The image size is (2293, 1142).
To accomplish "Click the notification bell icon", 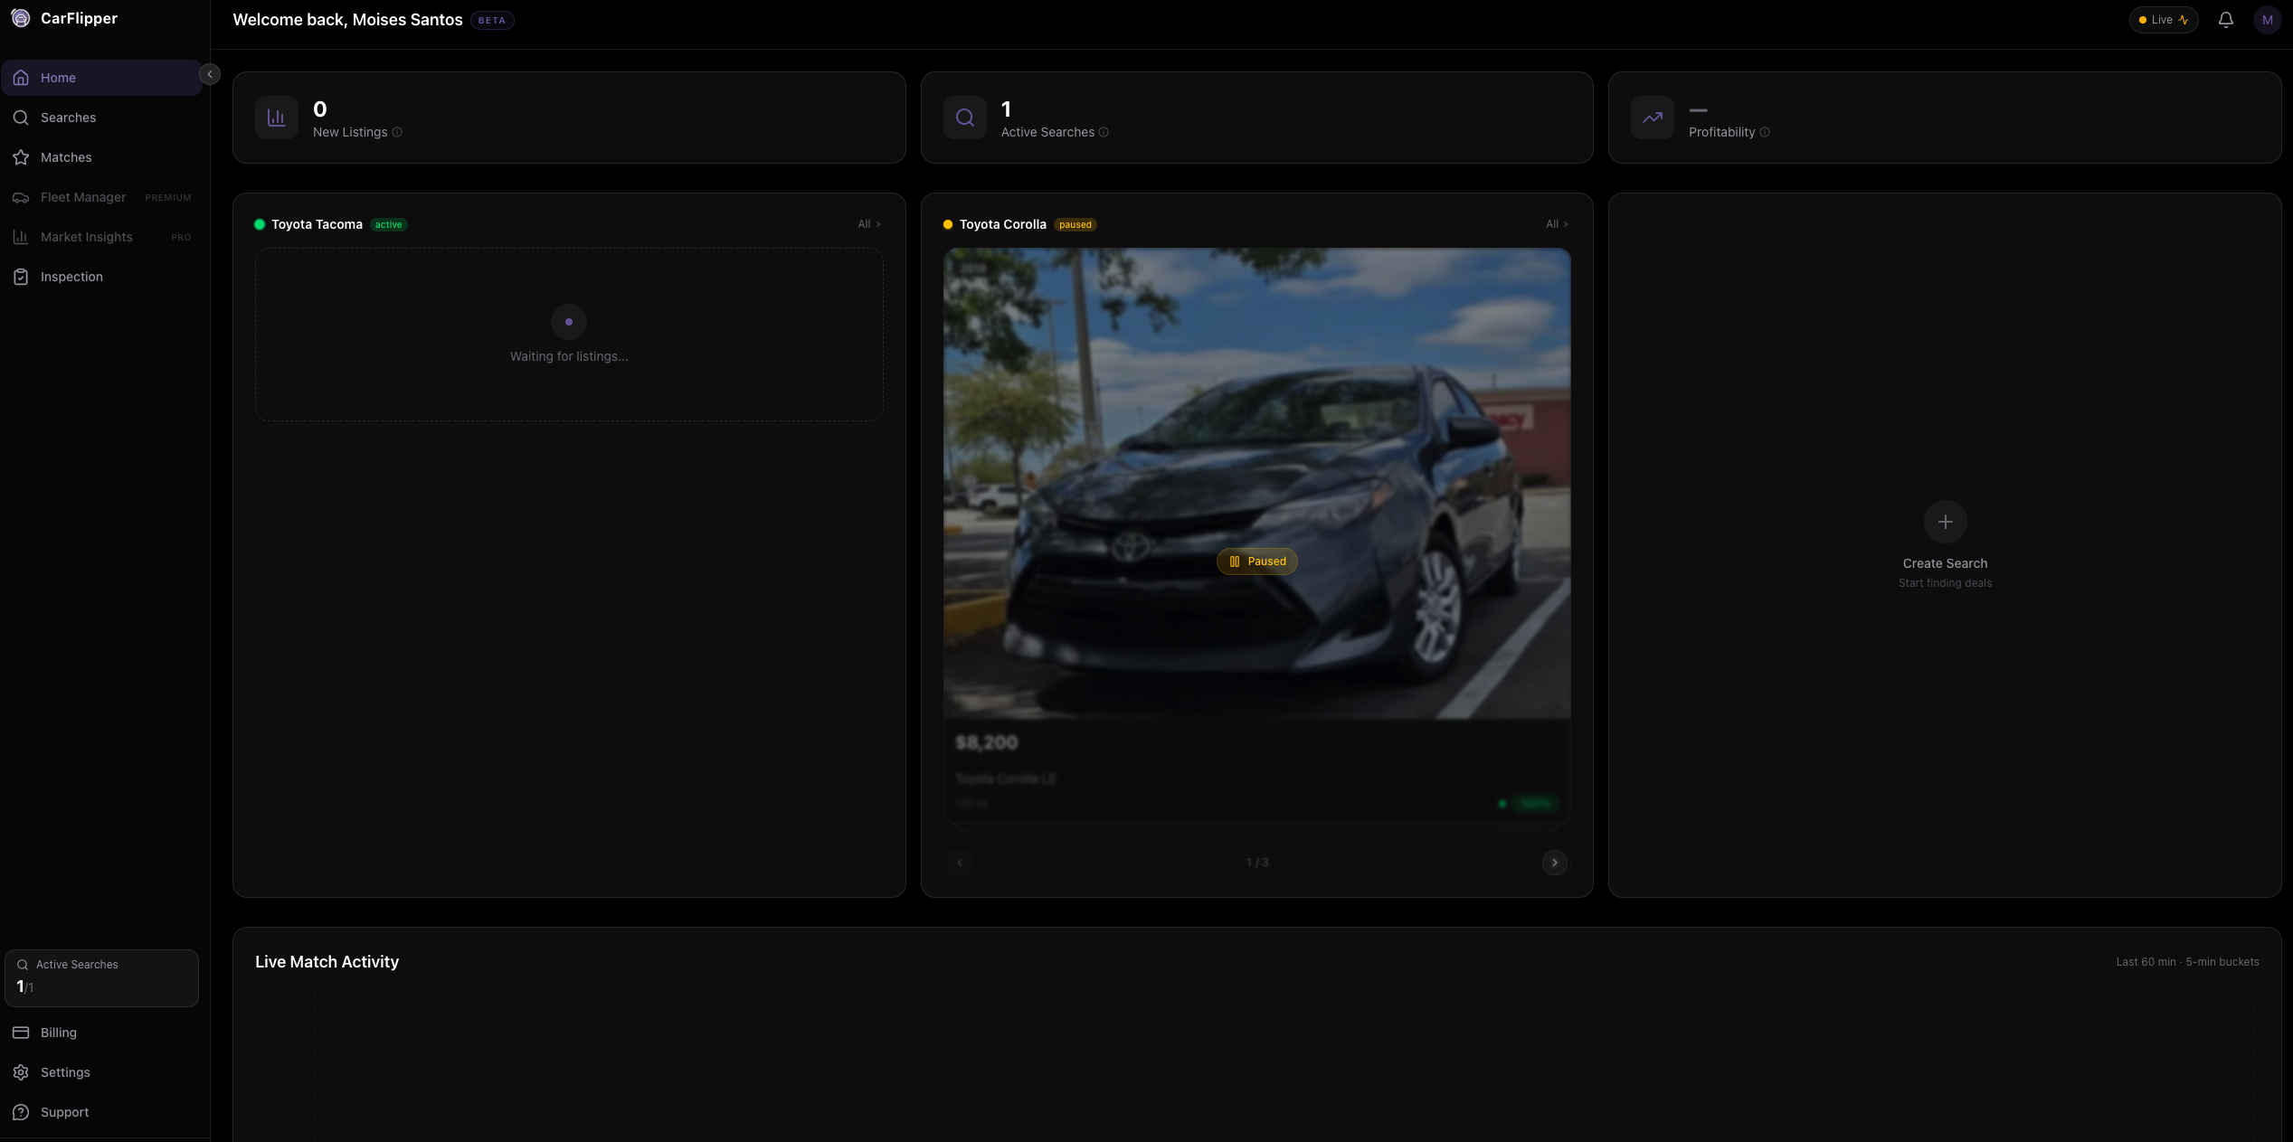I will click(2225, 20).
